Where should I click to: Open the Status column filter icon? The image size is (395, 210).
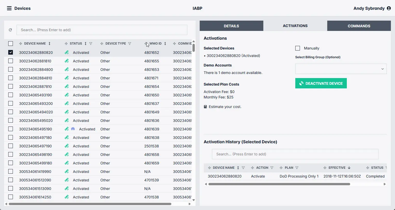(91, 44)
